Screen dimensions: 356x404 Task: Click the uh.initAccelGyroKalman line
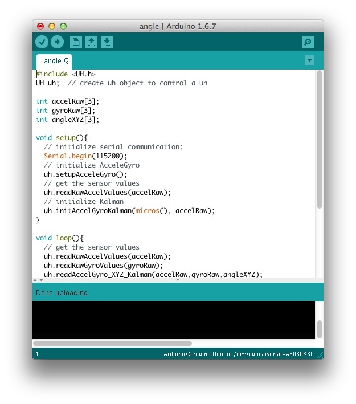pyautogui.click(x=129, y=211)
